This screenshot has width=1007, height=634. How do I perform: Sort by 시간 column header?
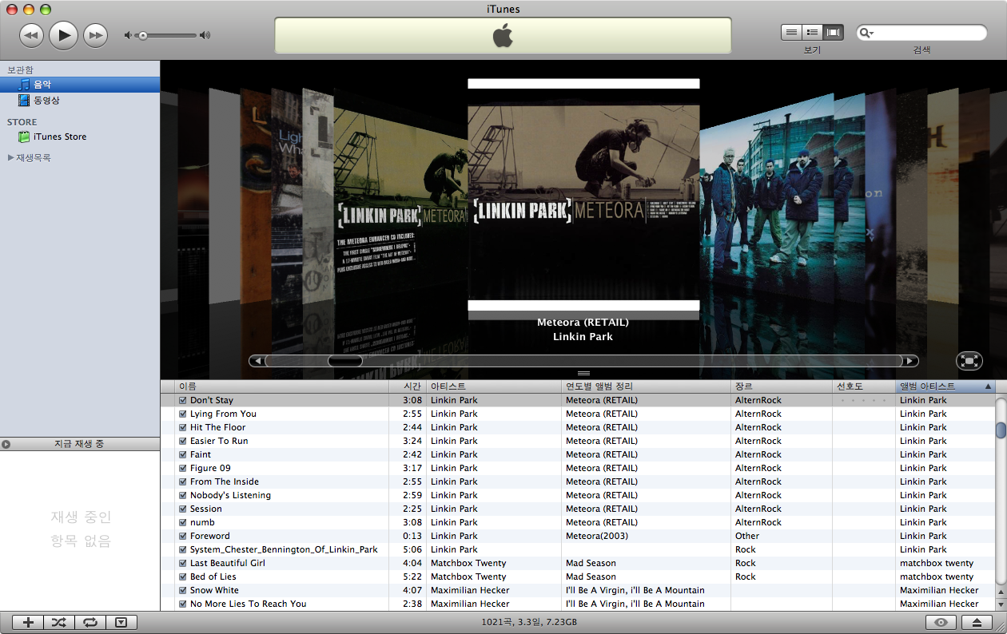408,386
